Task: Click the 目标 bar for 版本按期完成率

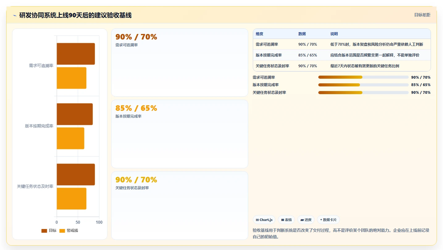Action: [74, 114]
